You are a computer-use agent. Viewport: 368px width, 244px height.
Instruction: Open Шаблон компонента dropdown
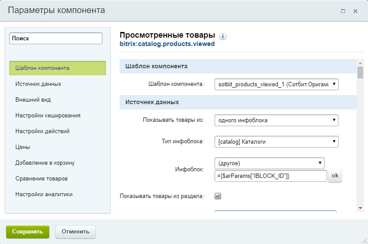[x=276, y=84]
